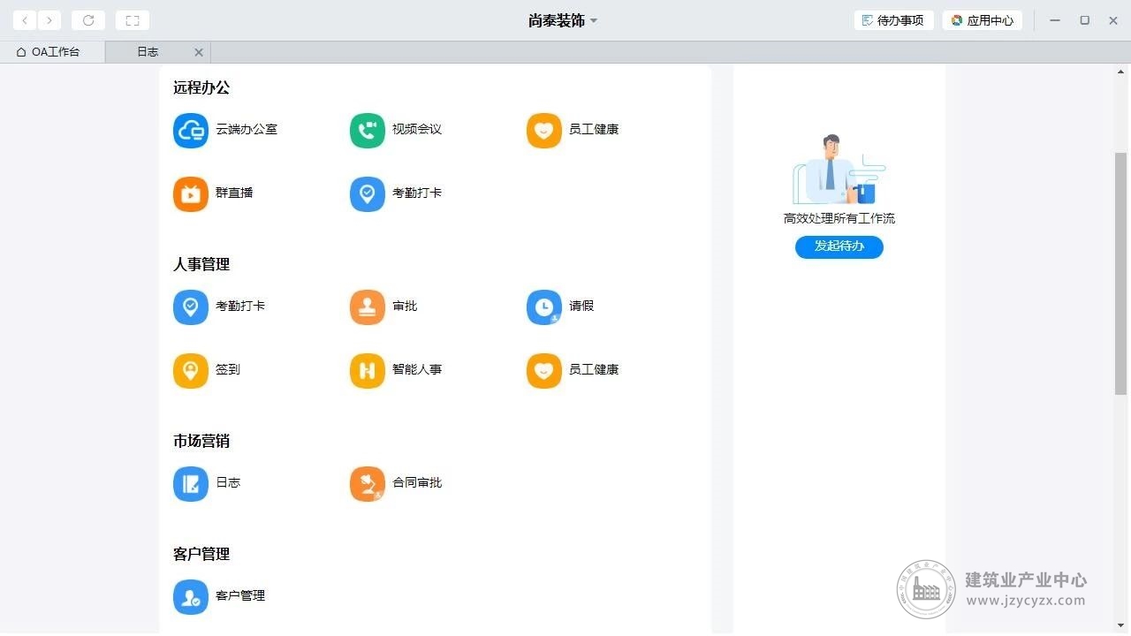Open 考勤打卡 icon under 人事管理
Viewport: 1131px width, 636px height.
191,307
